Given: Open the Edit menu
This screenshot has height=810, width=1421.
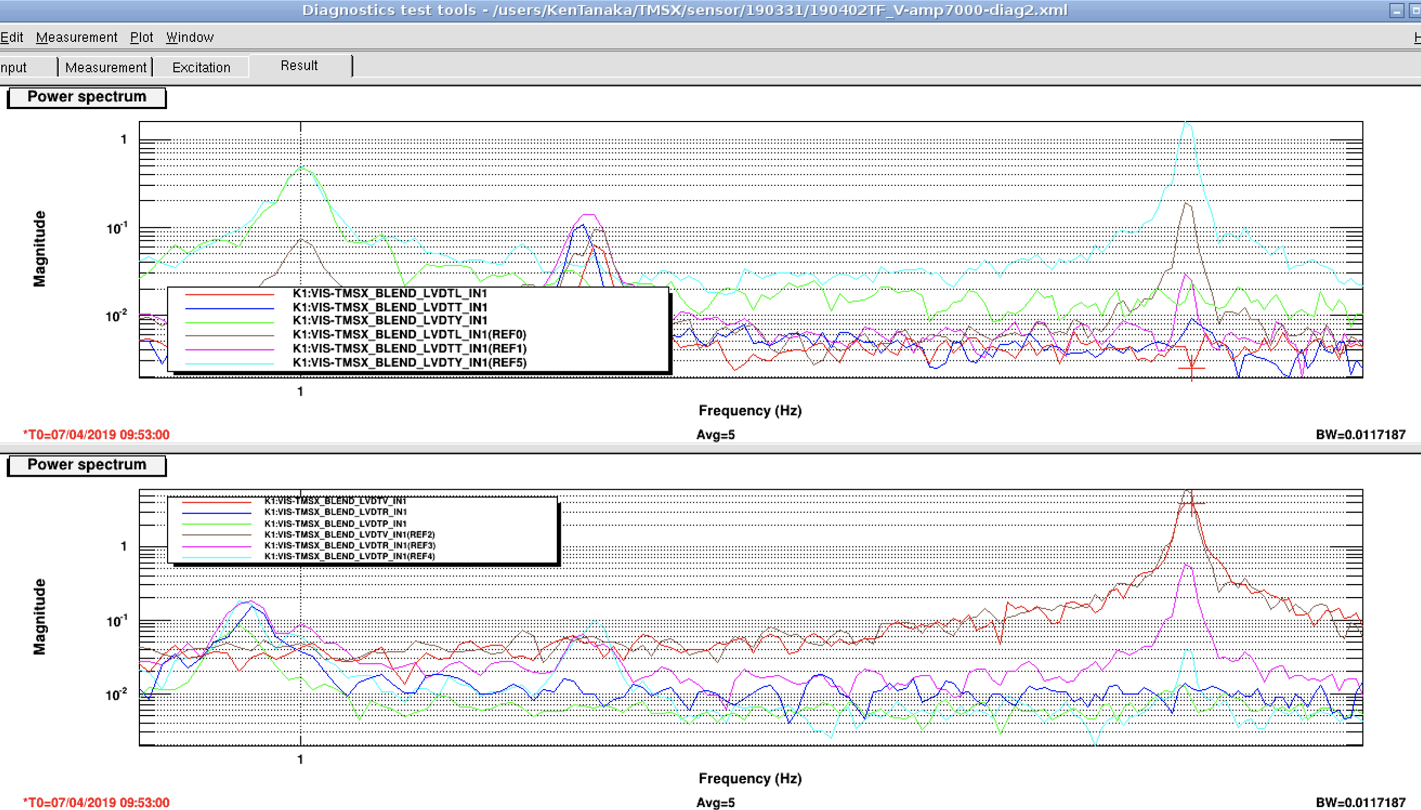Looking at the screenshot, I should tap(12, 37).
